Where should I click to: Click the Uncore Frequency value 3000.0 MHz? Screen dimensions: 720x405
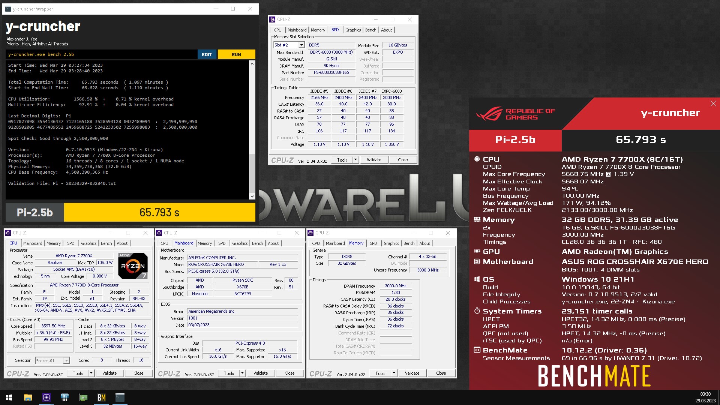[428, 270]
